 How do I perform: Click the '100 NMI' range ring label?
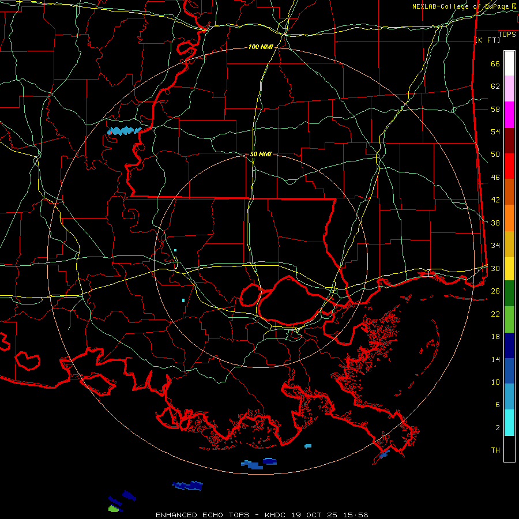pos(261,47)
